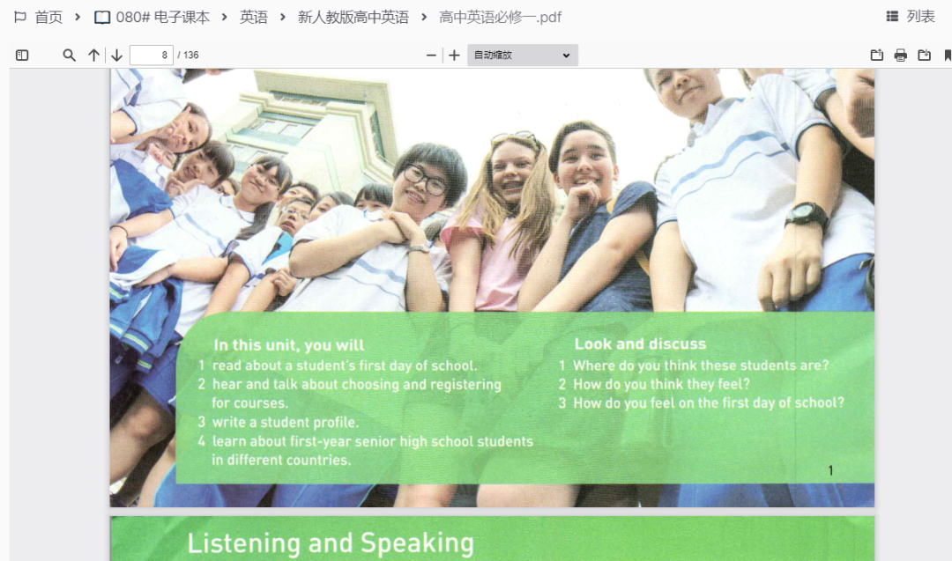Open the 080# 电子课本 breadcrumb folder
The height and width of the screenshot is (561, 952).
pyautogui.click(x=152, y=18)
